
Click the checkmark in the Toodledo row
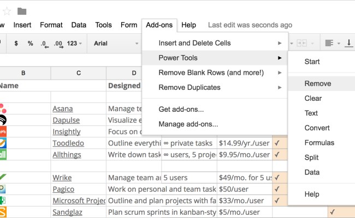tap(277, 143)
